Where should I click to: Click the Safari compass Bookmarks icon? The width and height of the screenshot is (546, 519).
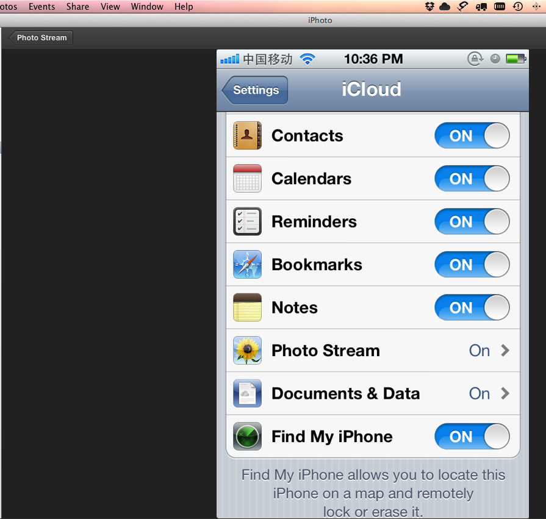coord(247,264)
